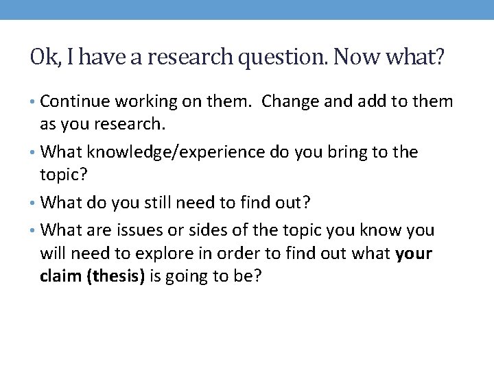Click the bold word 'your'
The height and width of the screenshot is (370, 494).
click(414, 254)
